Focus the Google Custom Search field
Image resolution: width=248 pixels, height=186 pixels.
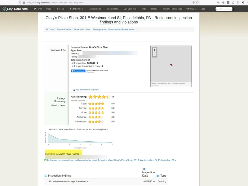coord(224,9)
